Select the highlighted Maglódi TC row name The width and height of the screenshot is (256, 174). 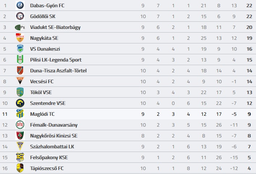coord(42,114)
